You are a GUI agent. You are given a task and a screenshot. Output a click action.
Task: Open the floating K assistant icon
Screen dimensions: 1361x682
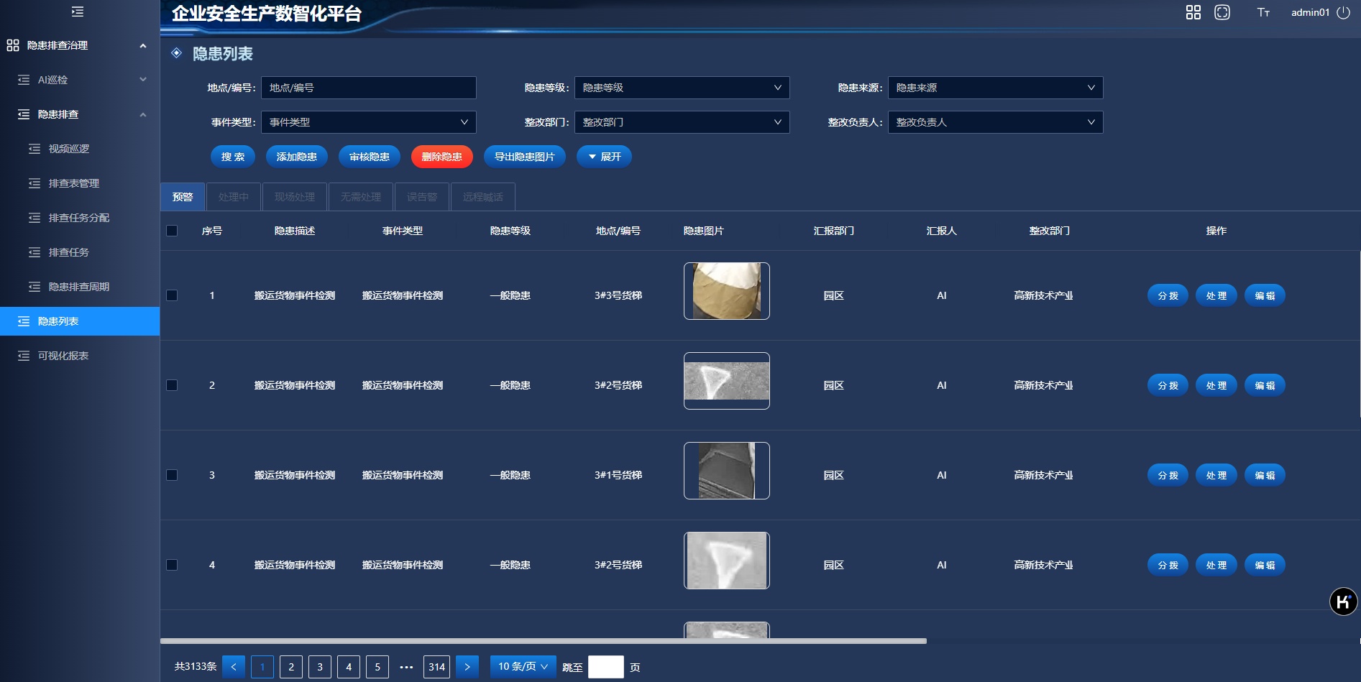[x=1342, y=602]
